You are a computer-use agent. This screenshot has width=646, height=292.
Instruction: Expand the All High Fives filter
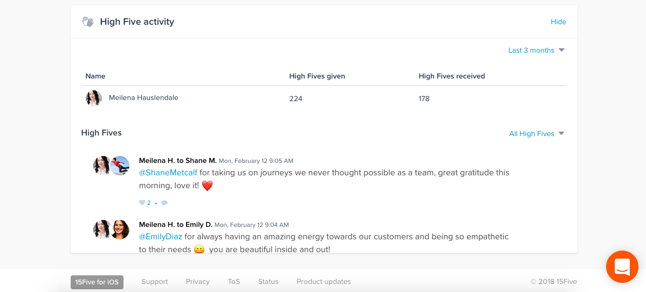tap(537, 133)
